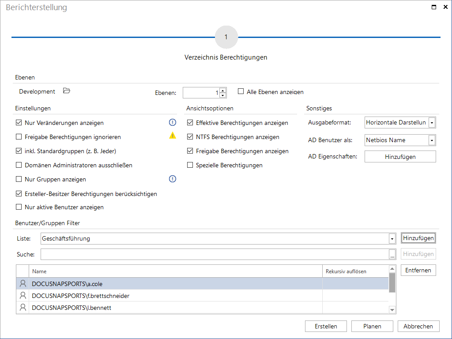Uncheck Freigabe Berechtigungen anzeigen
Screen dimensions: 452x339
click(x=190, y=151)
